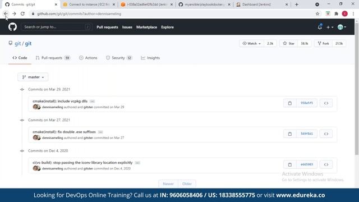Fork the git repository
The width and height of the screenshot is (359, 202).
click(323, 44)
